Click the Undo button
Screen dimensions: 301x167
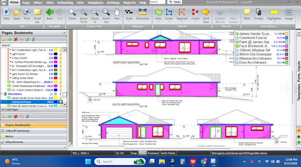click(174, 2)
